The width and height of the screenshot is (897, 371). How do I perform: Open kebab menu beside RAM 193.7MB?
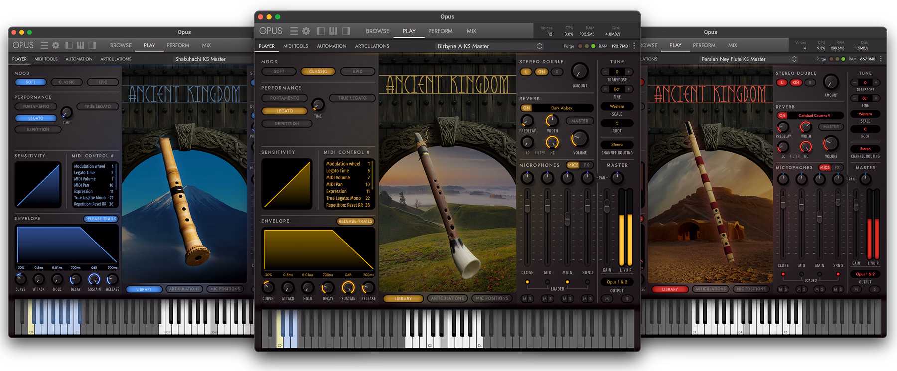[x=634, y=46]
